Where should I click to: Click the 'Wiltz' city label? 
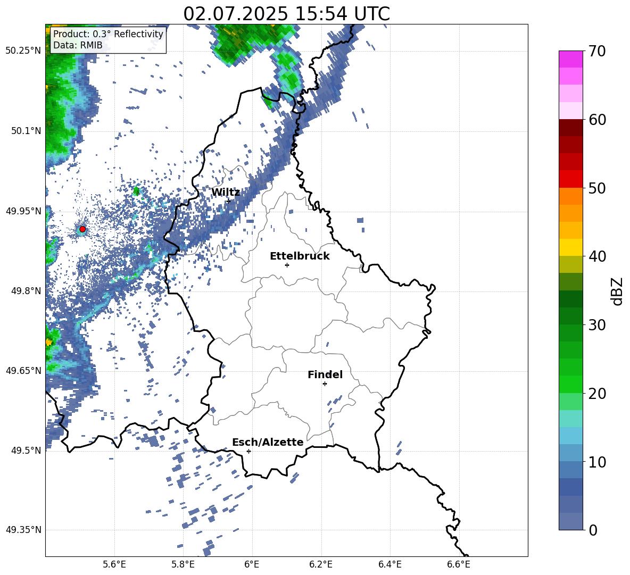226,192
